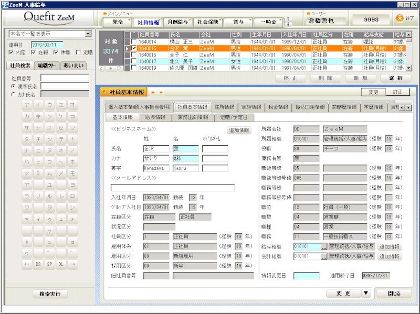Click the DL key on kana keypad
Image resolution: width=420 pixels, height=314 pixels.
tap(61, 264)
